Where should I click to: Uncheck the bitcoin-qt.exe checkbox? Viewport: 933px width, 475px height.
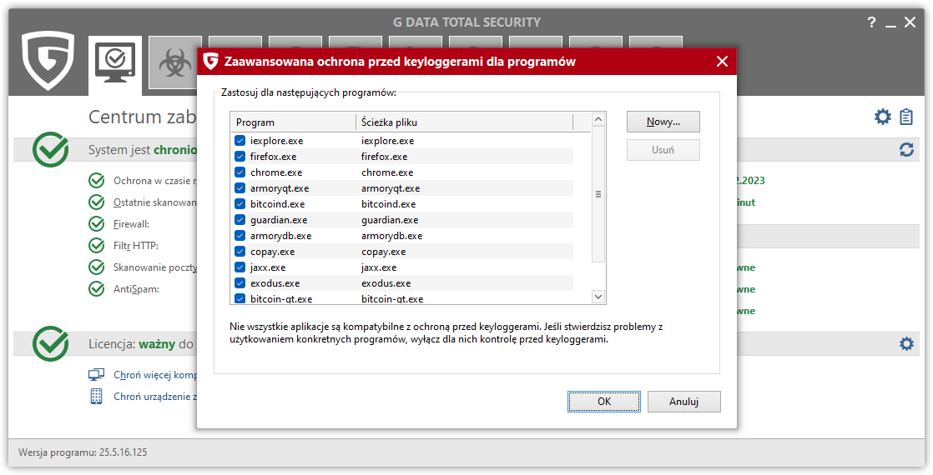(240, 298)
